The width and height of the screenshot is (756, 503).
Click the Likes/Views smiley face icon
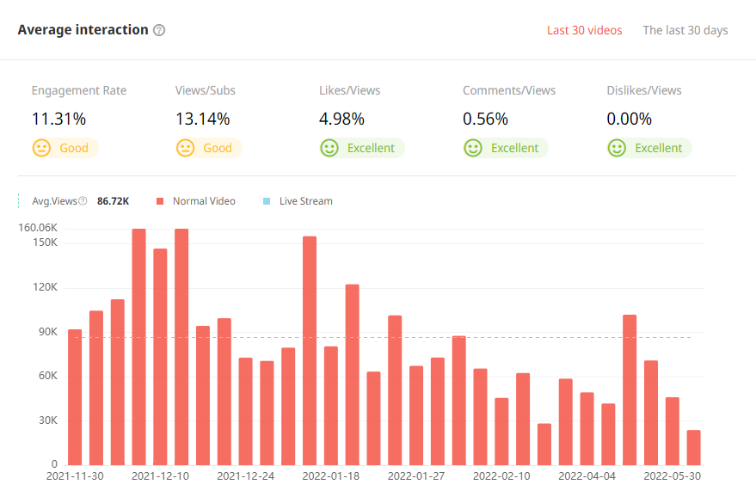[329, 148]
